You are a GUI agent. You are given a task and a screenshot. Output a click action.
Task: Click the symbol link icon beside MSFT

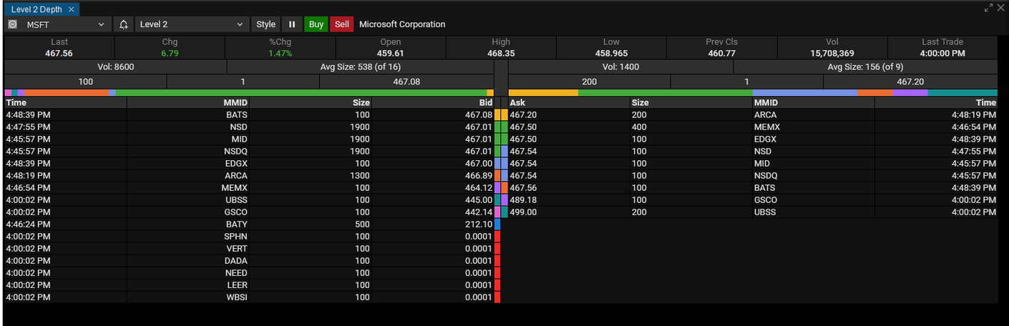(12, 24)
